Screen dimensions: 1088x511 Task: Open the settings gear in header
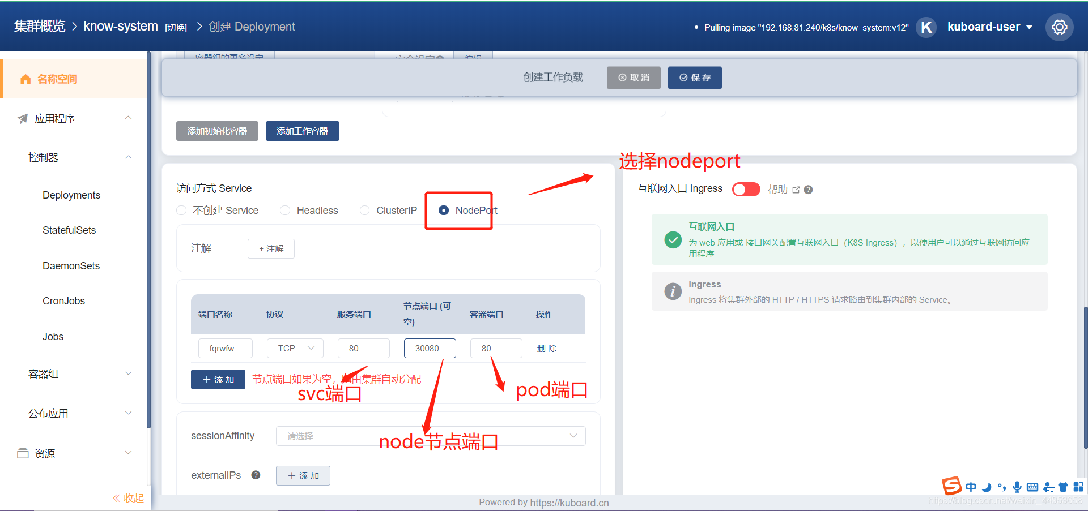pos(1059,27)
